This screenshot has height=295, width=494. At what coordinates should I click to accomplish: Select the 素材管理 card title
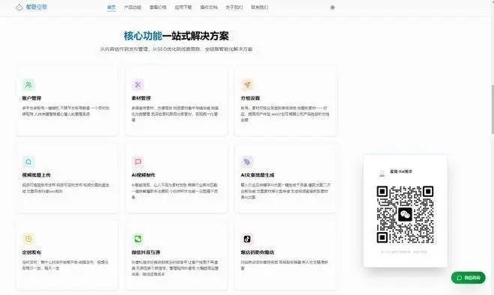click(141, 98)
